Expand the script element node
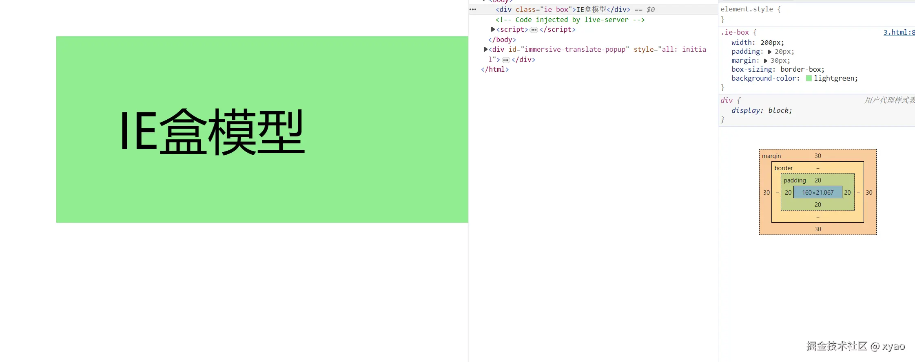915x362 pixels. (493, 29)
